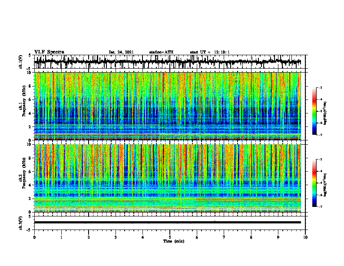Click the time axis tick label "1"
The image size is (344, 266).
pos(61,237)
